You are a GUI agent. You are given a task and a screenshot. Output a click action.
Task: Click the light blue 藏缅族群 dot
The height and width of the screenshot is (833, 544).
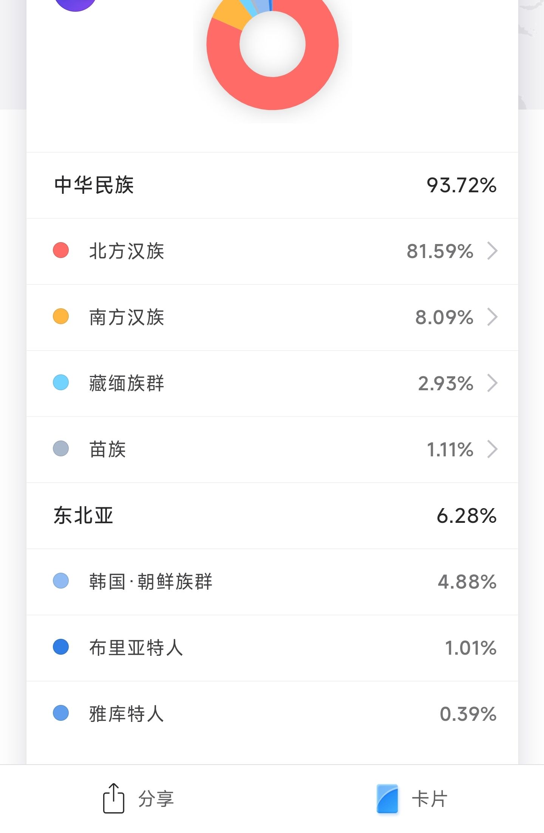[61, 382]
